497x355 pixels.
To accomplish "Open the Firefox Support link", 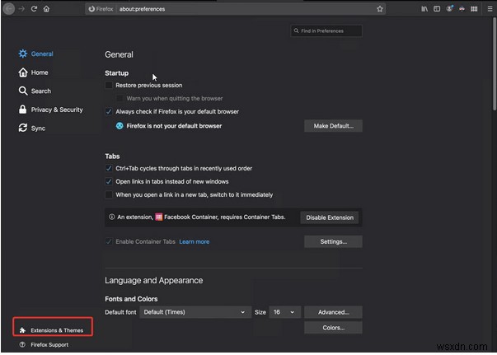I will click(x=49, y=344).
